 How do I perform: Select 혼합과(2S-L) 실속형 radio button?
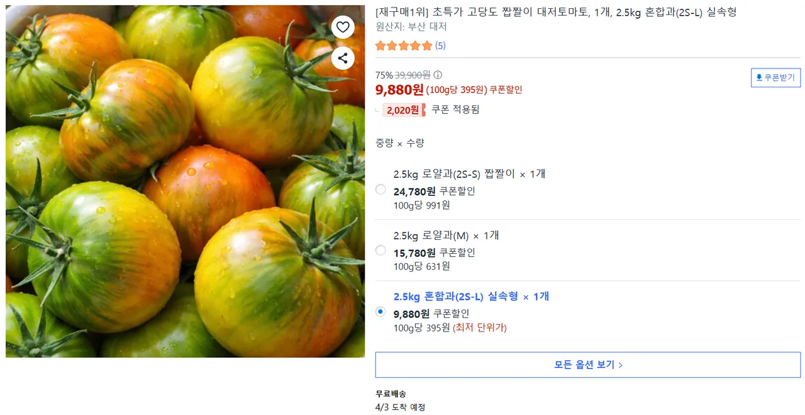point(380,311)
